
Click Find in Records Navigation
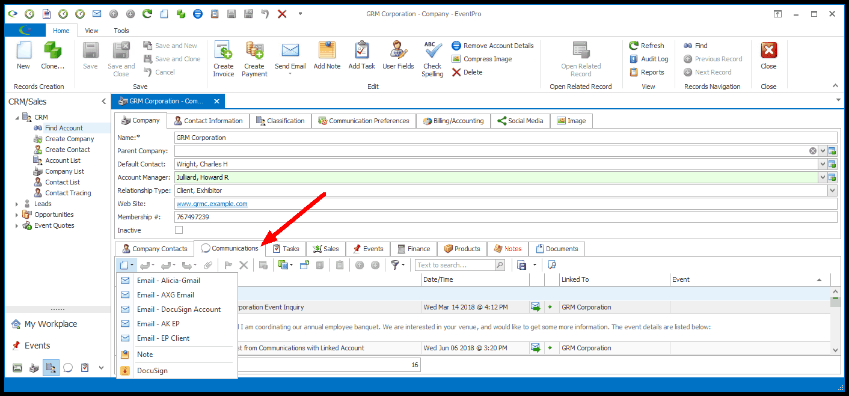coord(695,46)
